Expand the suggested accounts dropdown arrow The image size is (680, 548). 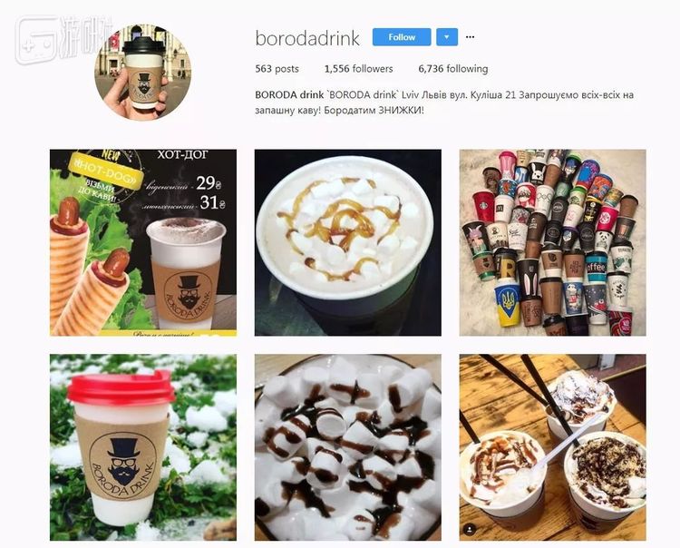pyautogui.click(x=447, y=37)
